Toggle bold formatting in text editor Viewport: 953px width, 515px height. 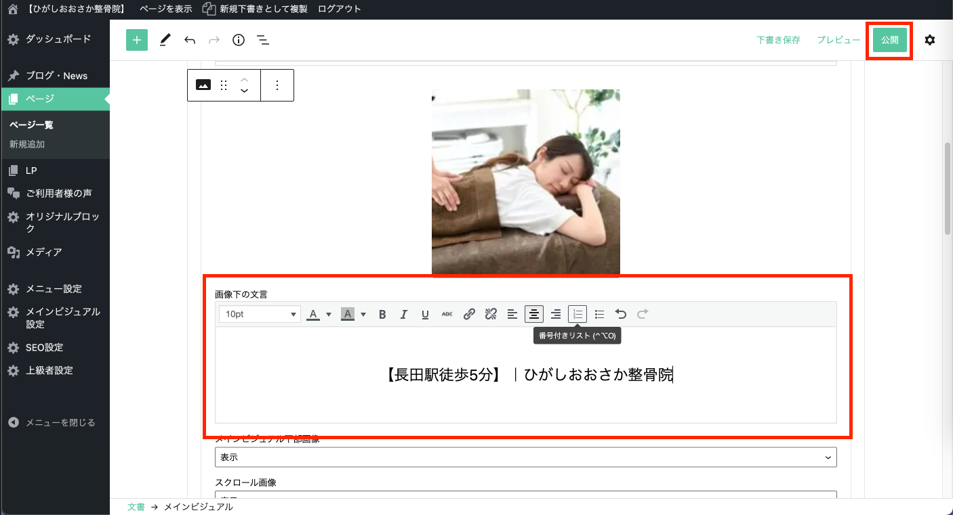[382, 314]
